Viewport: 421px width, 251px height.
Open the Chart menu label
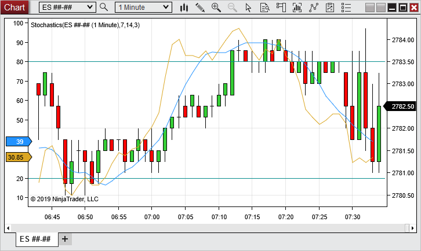(x=14, y=7)
